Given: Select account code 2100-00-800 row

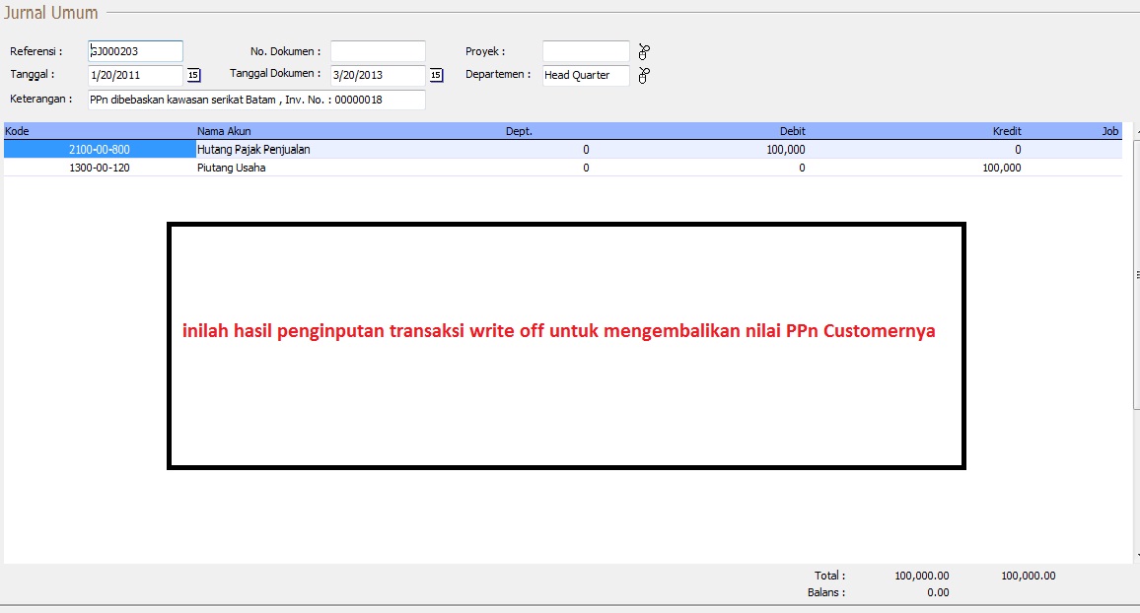Looking at the screenshot, I should click(x=100, y=150).
